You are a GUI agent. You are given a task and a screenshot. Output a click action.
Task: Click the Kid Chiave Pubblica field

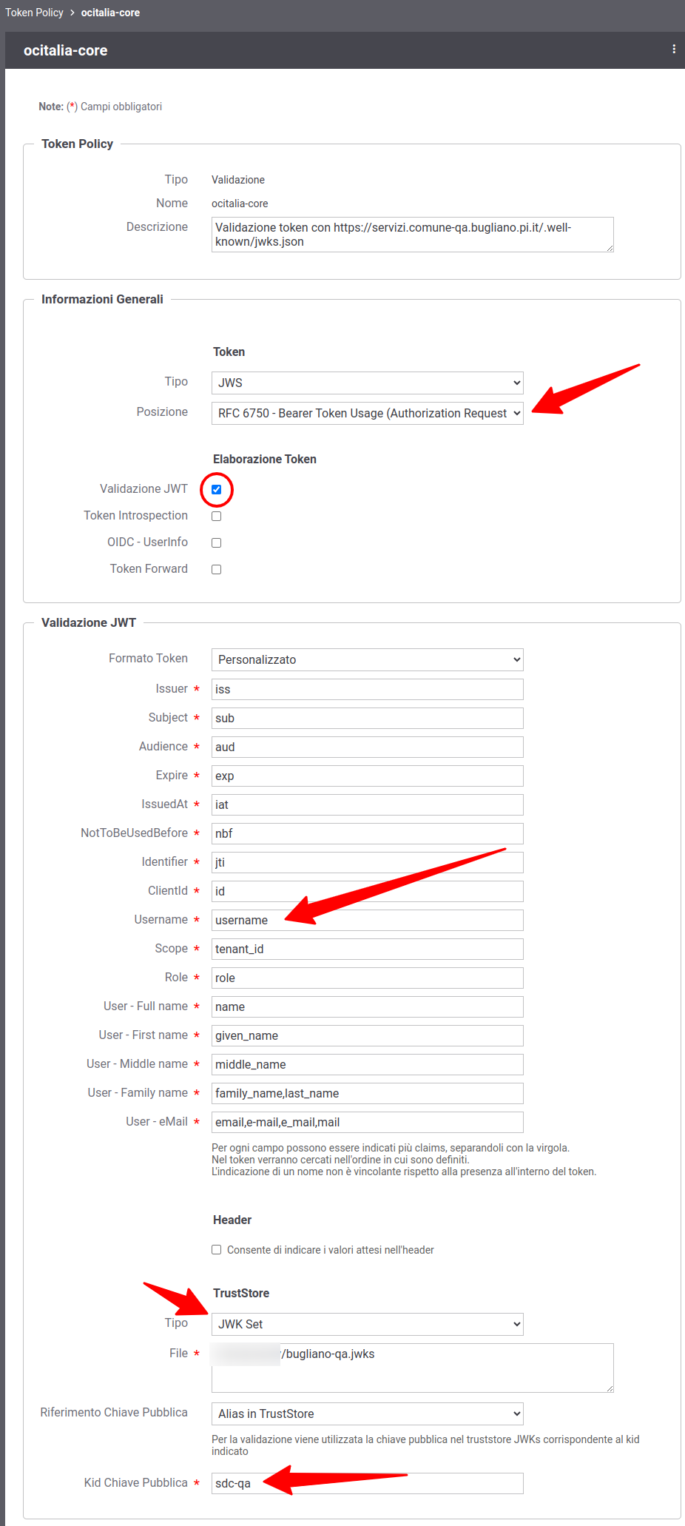(x=367, y=1483)
